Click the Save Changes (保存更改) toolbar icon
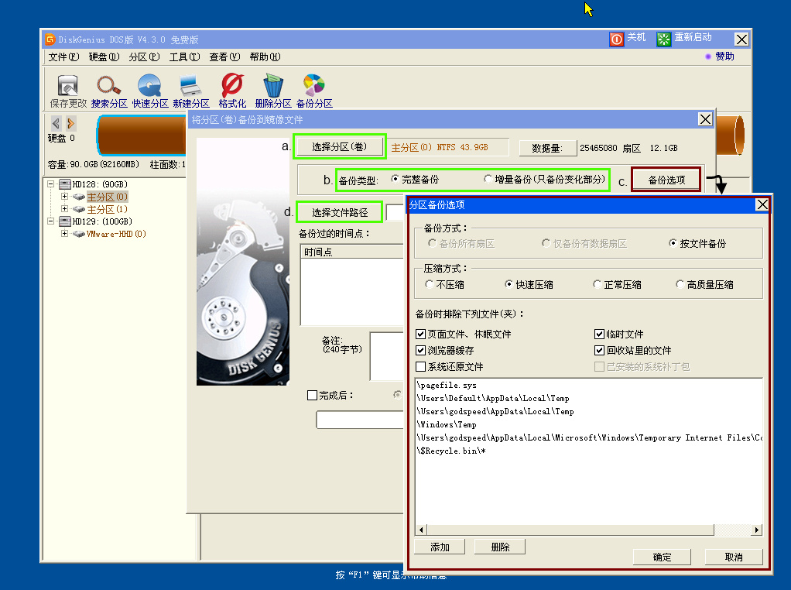Viewport: 791px width, 590px height. pos(67,85)
